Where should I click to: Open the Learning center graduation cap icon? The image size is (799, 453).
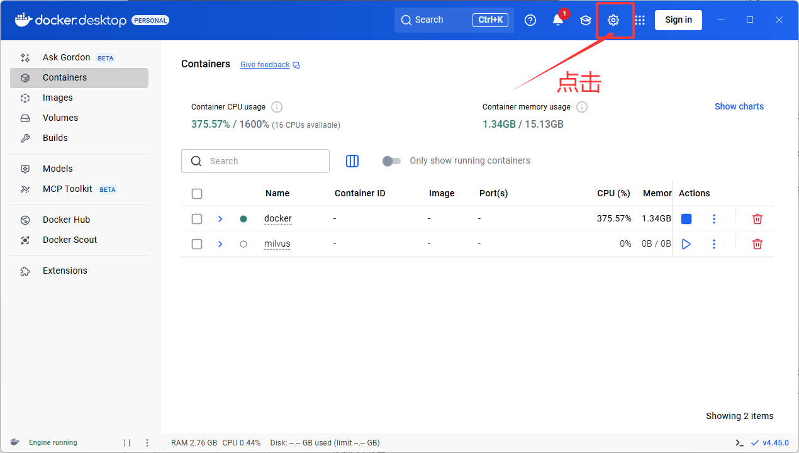tap(586, 20)
